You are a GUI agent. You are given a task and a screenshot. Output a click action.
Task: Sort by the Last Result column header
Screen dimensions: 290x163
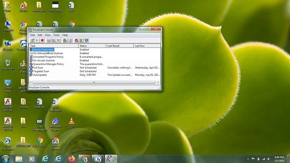pos(120,46)
